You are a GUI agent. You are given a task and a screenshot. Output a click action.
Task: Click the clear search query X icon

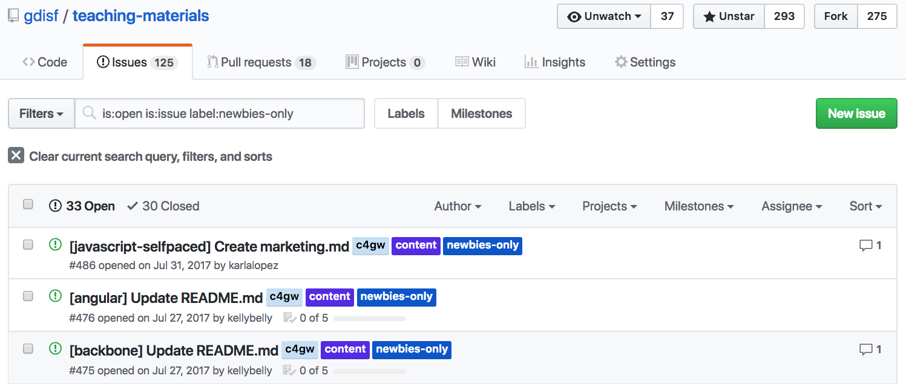(x=16, y=156)
